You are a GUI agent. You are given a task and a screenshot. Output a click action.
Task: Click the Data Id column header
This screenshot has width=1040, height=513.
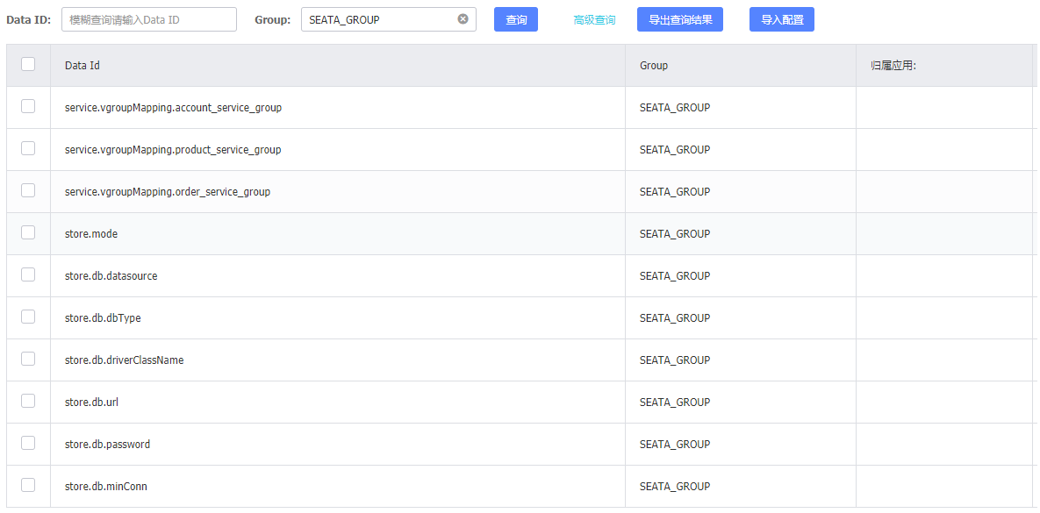[338, 66]
